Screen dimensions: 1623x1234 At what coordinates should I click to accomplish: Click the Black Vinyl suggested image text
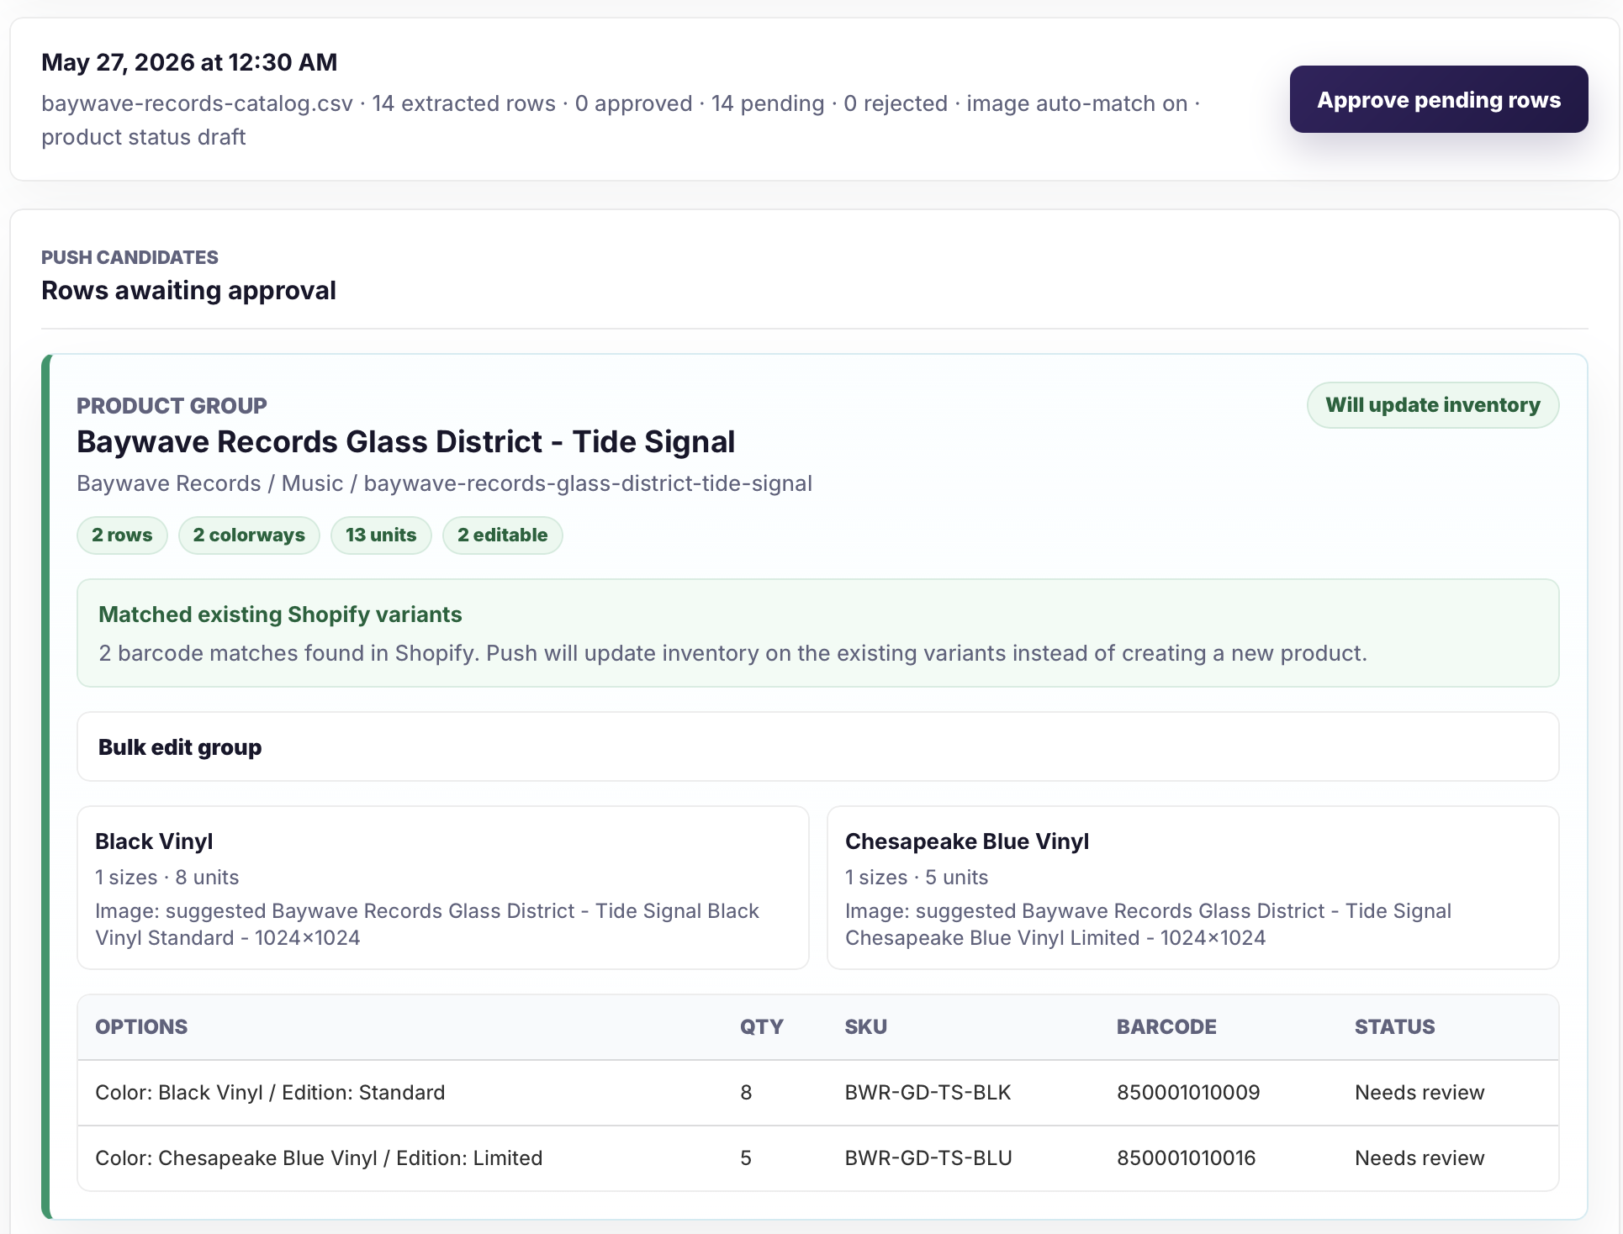427,925
